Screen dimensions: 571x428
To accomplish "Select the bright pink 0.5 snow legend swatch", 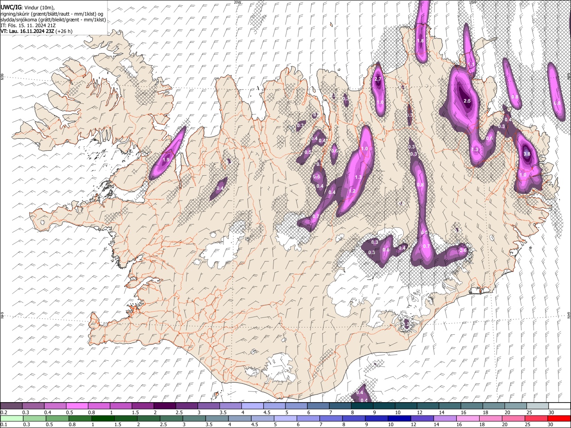I will (x=77, y=406).
